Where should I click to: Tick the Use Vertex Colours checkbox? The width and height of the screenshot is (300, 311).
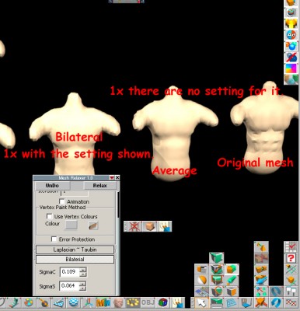49,216
